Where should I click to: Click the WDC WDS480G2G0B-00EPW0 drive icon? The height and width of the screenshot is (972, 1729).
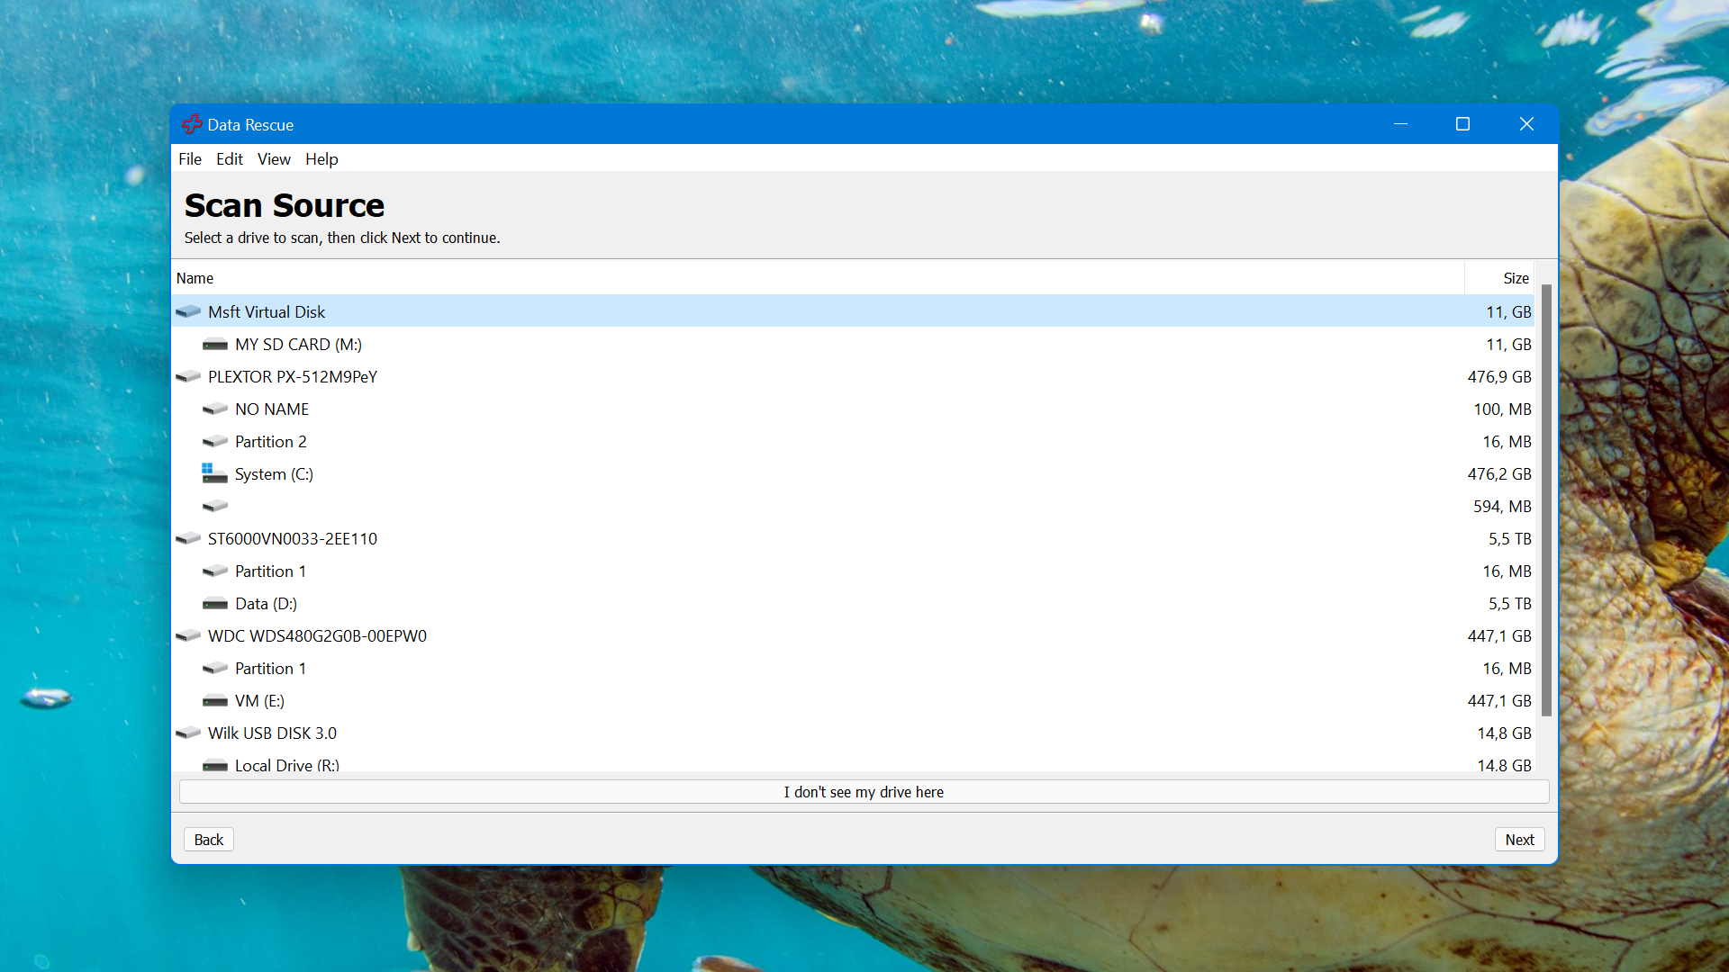click(188, 635)
